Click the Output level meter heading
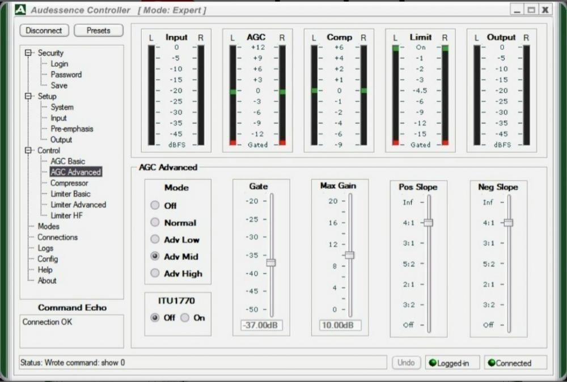The height and width of the screenshot is (382, 567). click(x=501, y=37)
